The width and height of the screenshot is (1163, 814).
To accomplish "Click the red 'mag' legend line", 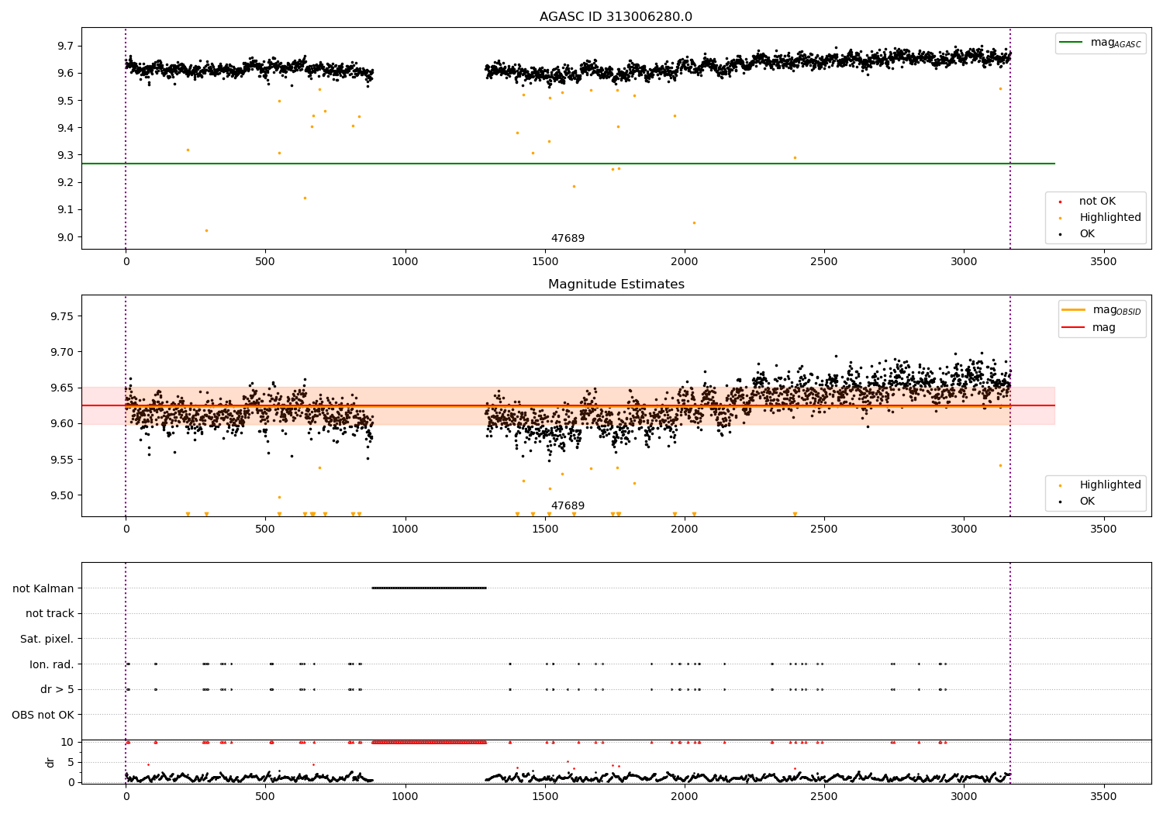I will click(x=1073, y=327).
